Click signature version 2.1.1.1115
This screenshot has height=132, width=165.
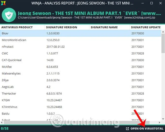53,73
